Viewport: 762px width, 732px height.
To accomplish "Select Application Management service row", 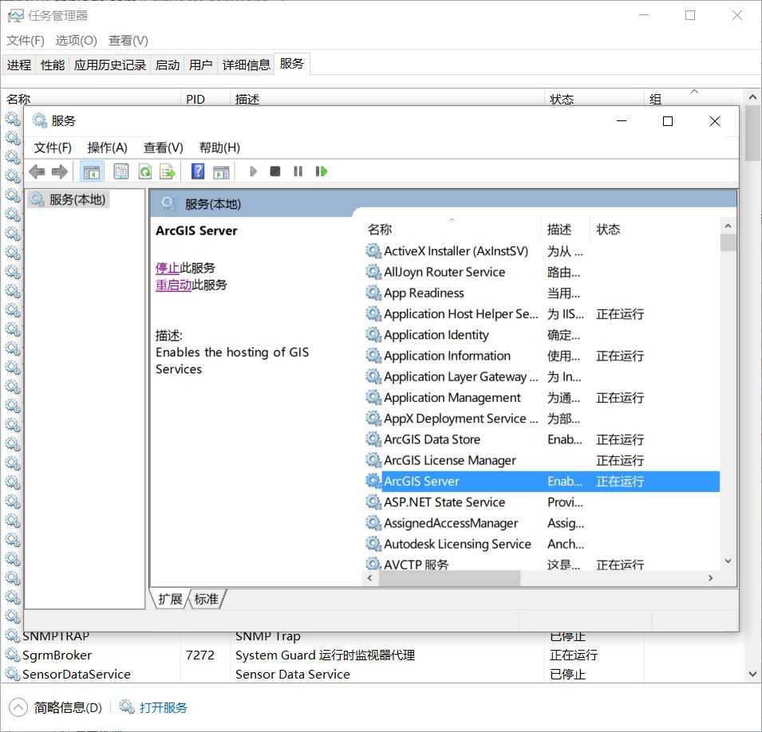I will coord(541,397).
